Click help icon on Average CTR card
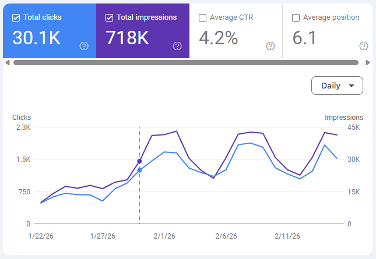Screen dimensions: 376x259 click(x=270, y=46)
